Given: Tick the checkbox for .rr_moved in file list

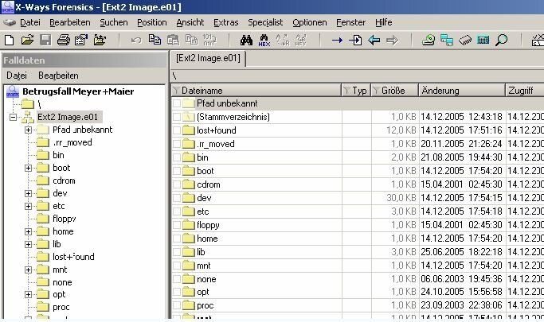Looking at the screenshot, I should tap(177, 144).
